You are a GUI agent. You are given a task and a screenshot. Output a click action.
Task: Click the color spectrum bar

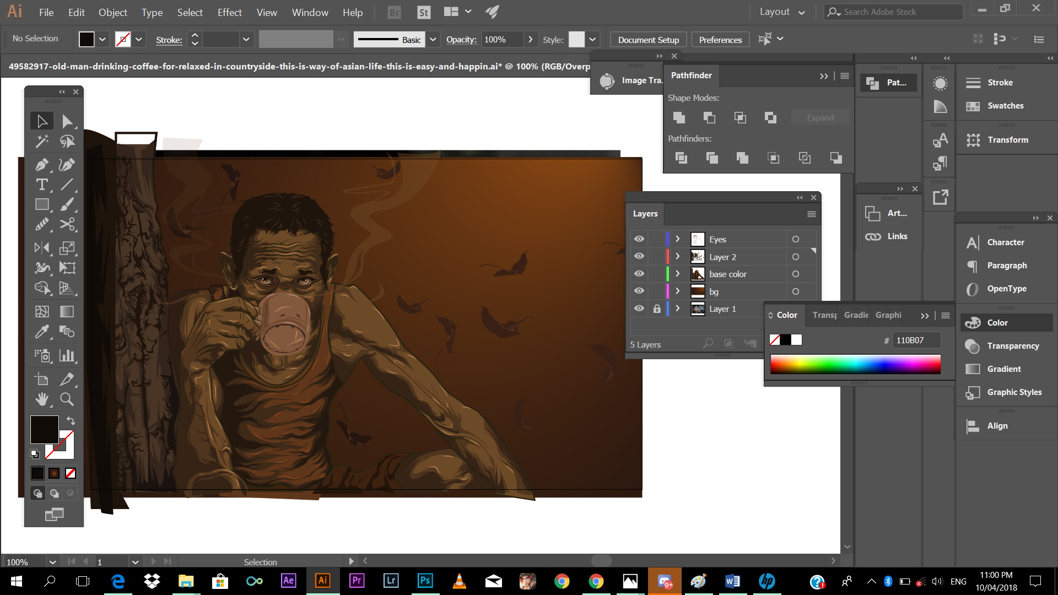coord(855,364)
